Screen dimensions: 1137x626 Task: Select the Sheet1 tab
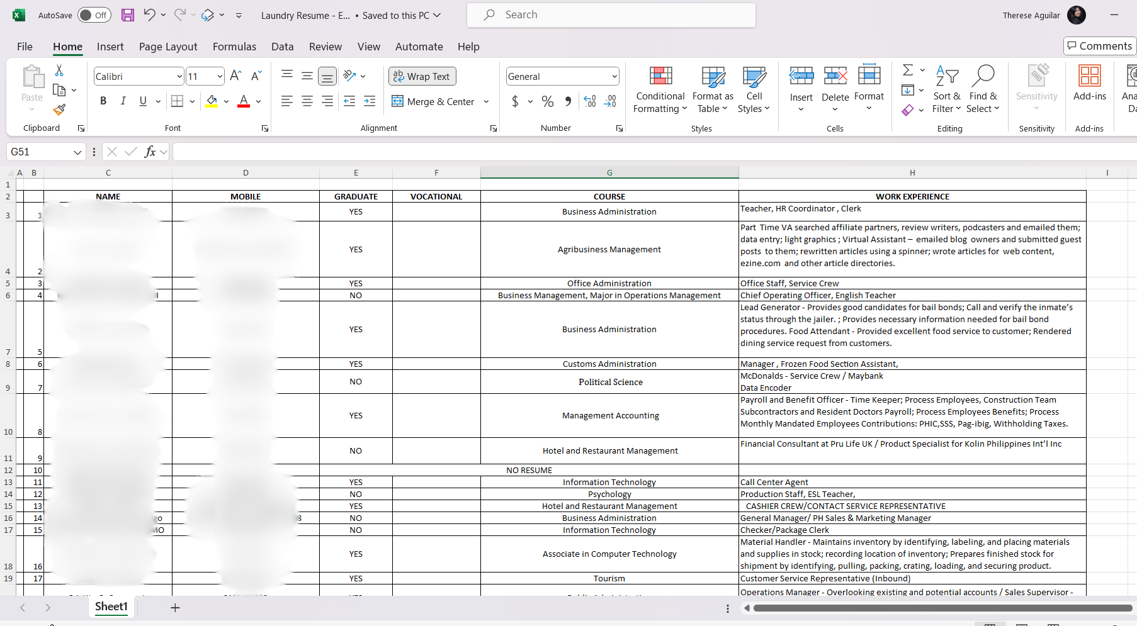click(111, 606)
